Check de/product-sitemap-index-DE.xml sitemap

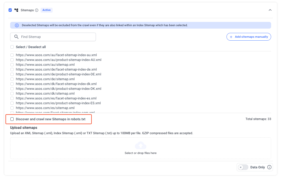pyautogui.click(x=12, y=74)
